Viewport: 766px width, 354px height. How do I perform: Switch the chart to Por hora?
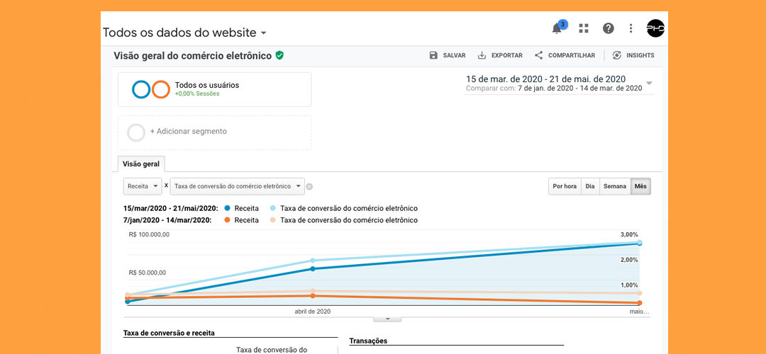pos(565,186)
